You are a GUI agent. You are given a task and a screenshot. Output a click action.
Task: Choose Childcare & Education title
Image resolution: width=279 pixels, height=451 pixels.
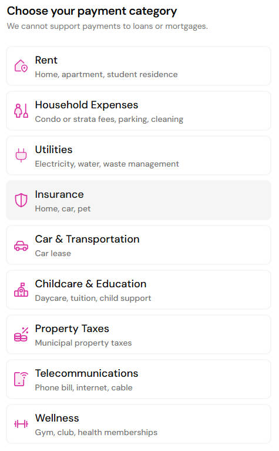[90, 284]
